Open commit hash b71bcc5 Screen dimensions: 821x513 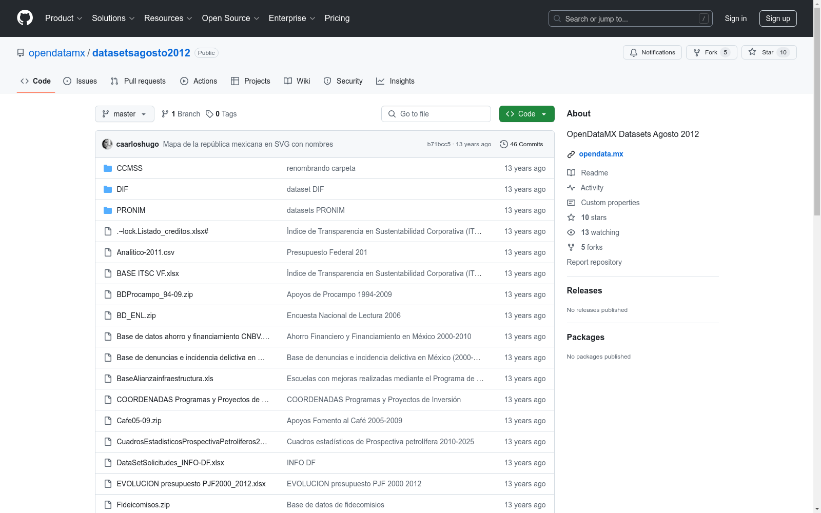click(x=439, y=144)
